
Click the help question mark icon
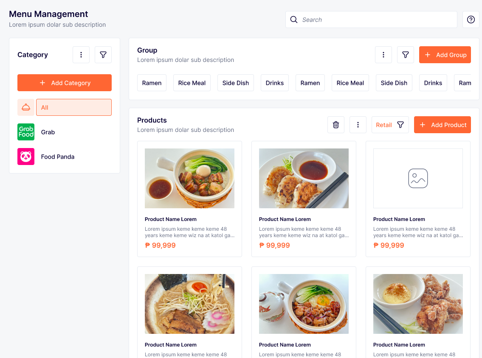click(x=471, y=20)
